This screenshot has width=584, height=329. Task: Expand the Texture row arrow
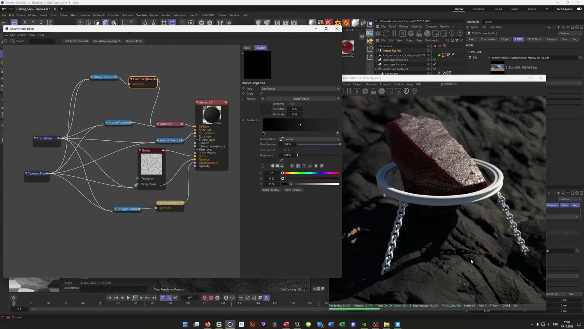[243, 99]
